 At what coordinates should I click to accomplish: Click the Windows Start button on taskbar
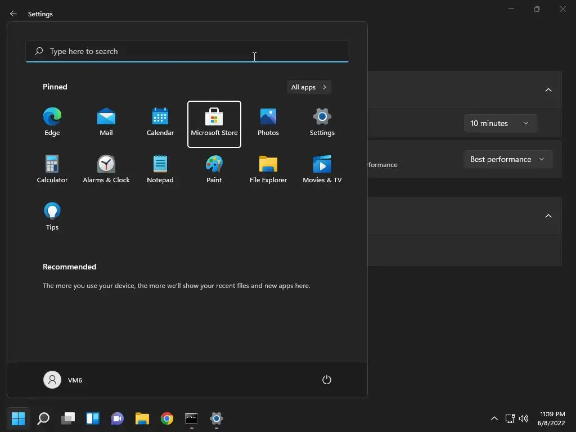18,418
